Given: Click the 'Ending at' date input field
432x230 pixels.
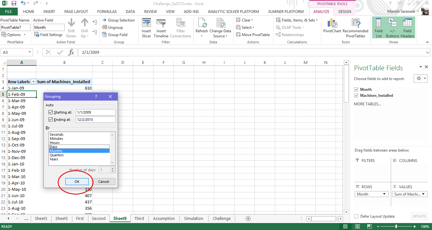Looking at the screenshot, I should [95, 120].
